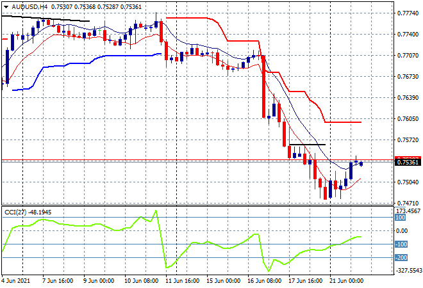423x288 pixels.
Task: Click the 0.77070 price scale label
Action: (408, 56)
